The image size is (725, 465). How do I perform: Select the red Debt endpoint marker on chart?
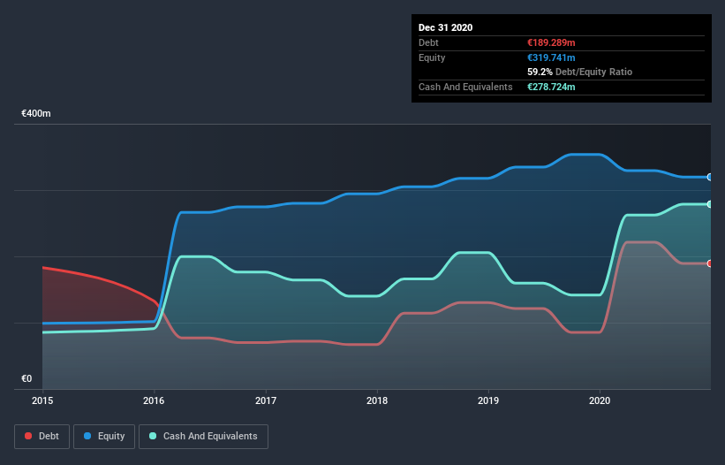click(x=710, y=263)
